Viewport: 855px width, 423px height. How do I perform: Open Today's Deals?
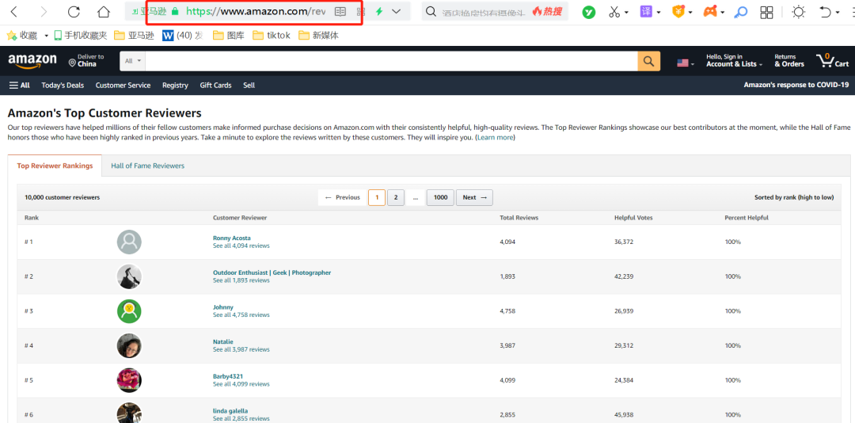pos(63,85)
